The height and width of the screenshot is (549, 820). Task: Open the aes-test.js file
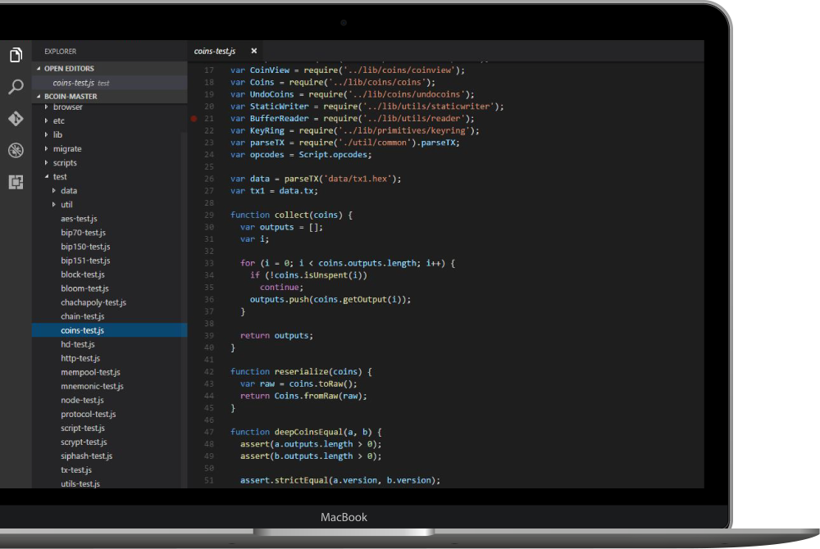coord(79,218)
